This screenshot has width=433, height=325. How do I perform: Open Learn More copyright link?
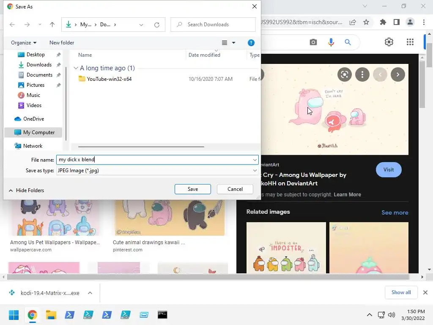[x=347, y=195]
